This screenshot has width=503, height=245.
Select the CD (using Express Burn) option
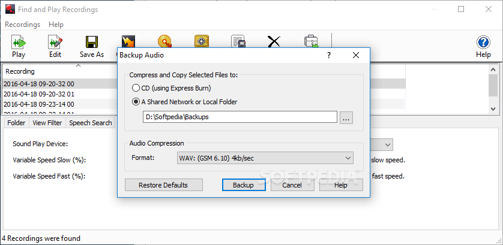click(x=172, y=87)
